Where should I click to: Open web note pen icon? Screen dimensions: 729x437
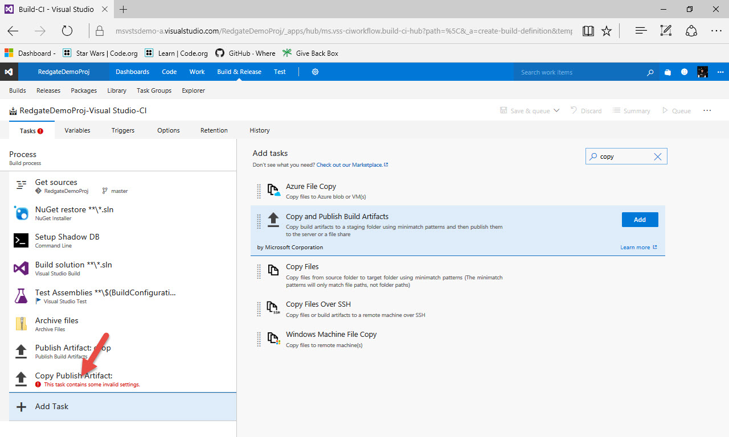pos(666,31)
